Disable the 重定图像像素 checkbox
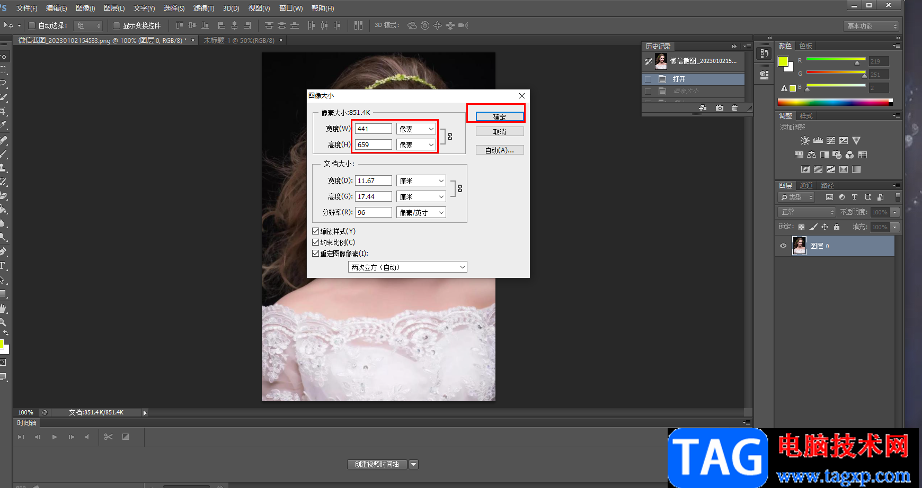The height and width of the screenshot is (488, 922). pos(316,254)
